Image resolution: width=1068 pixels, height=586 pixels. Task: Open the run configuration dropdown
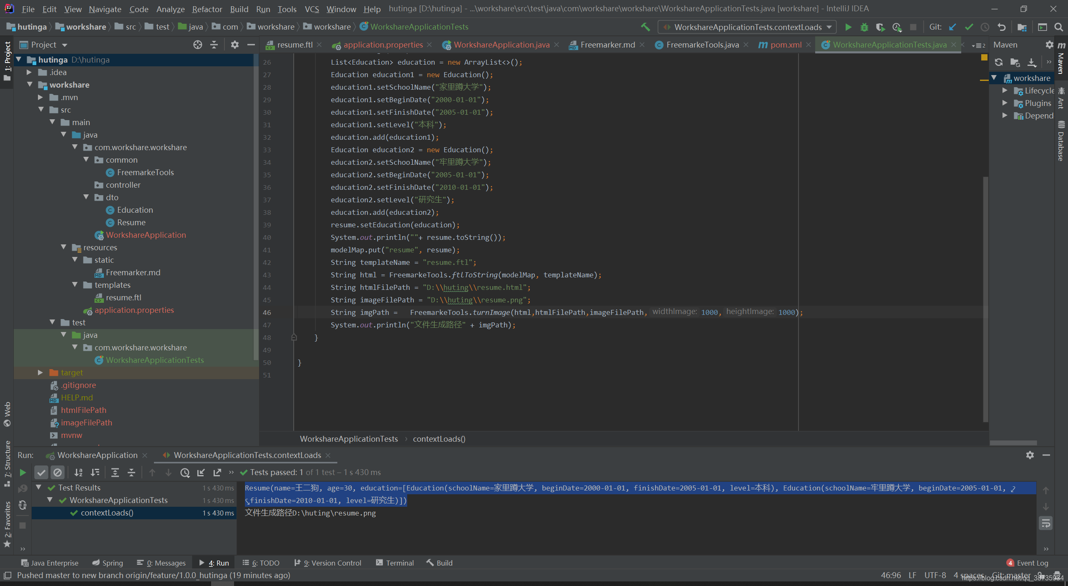[x=747, y=27]
